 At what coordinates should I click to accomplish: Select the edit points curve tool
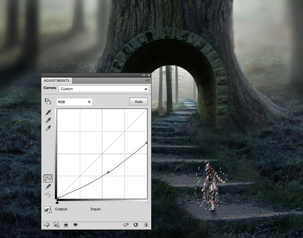48,178
